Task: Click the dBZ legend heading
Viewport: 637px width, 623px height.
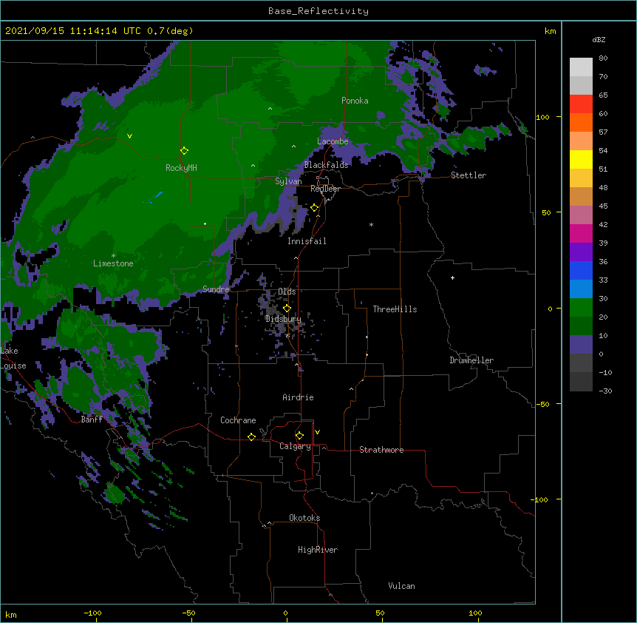Action: coord(599,39)
